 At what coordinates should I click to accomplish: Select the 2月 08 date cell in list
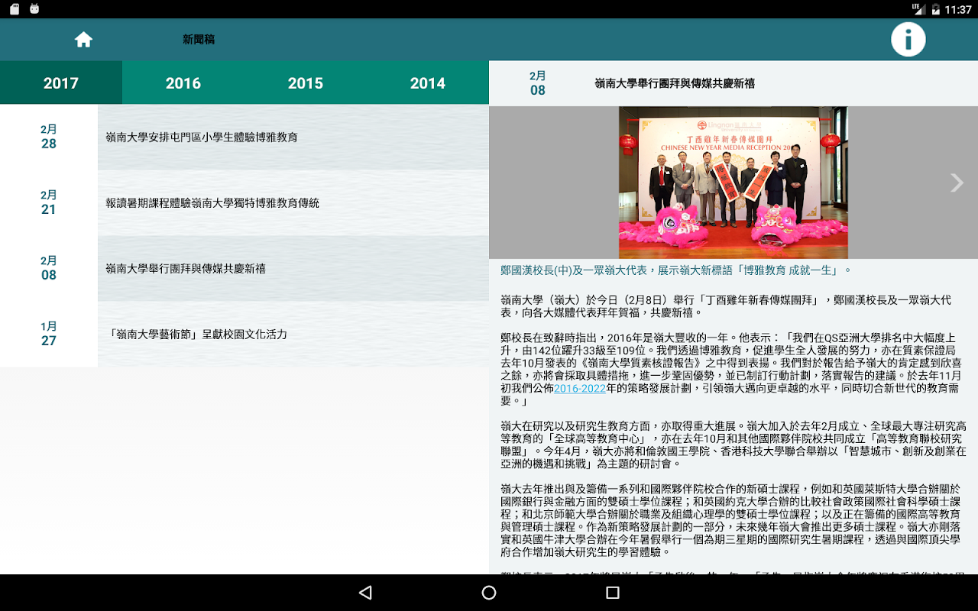(49, 269)
